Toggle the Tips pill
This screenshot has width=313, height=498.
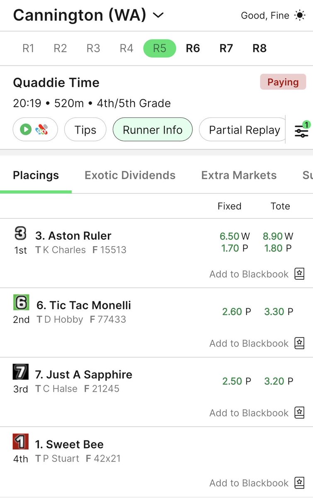[85, 130]
